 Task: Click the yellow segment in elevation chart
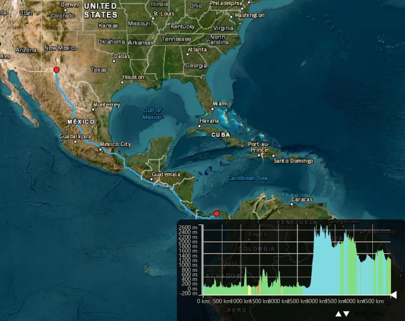coord(249,291)
